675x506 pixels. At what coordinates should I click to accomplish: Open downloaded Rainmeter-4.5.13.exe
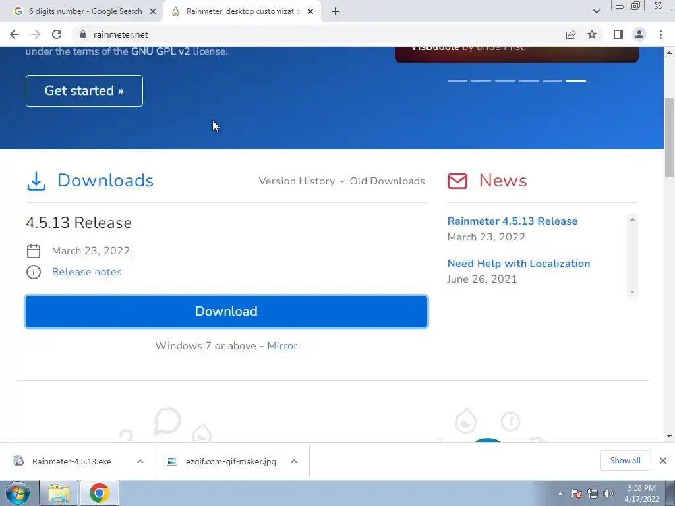click(71, 461)
